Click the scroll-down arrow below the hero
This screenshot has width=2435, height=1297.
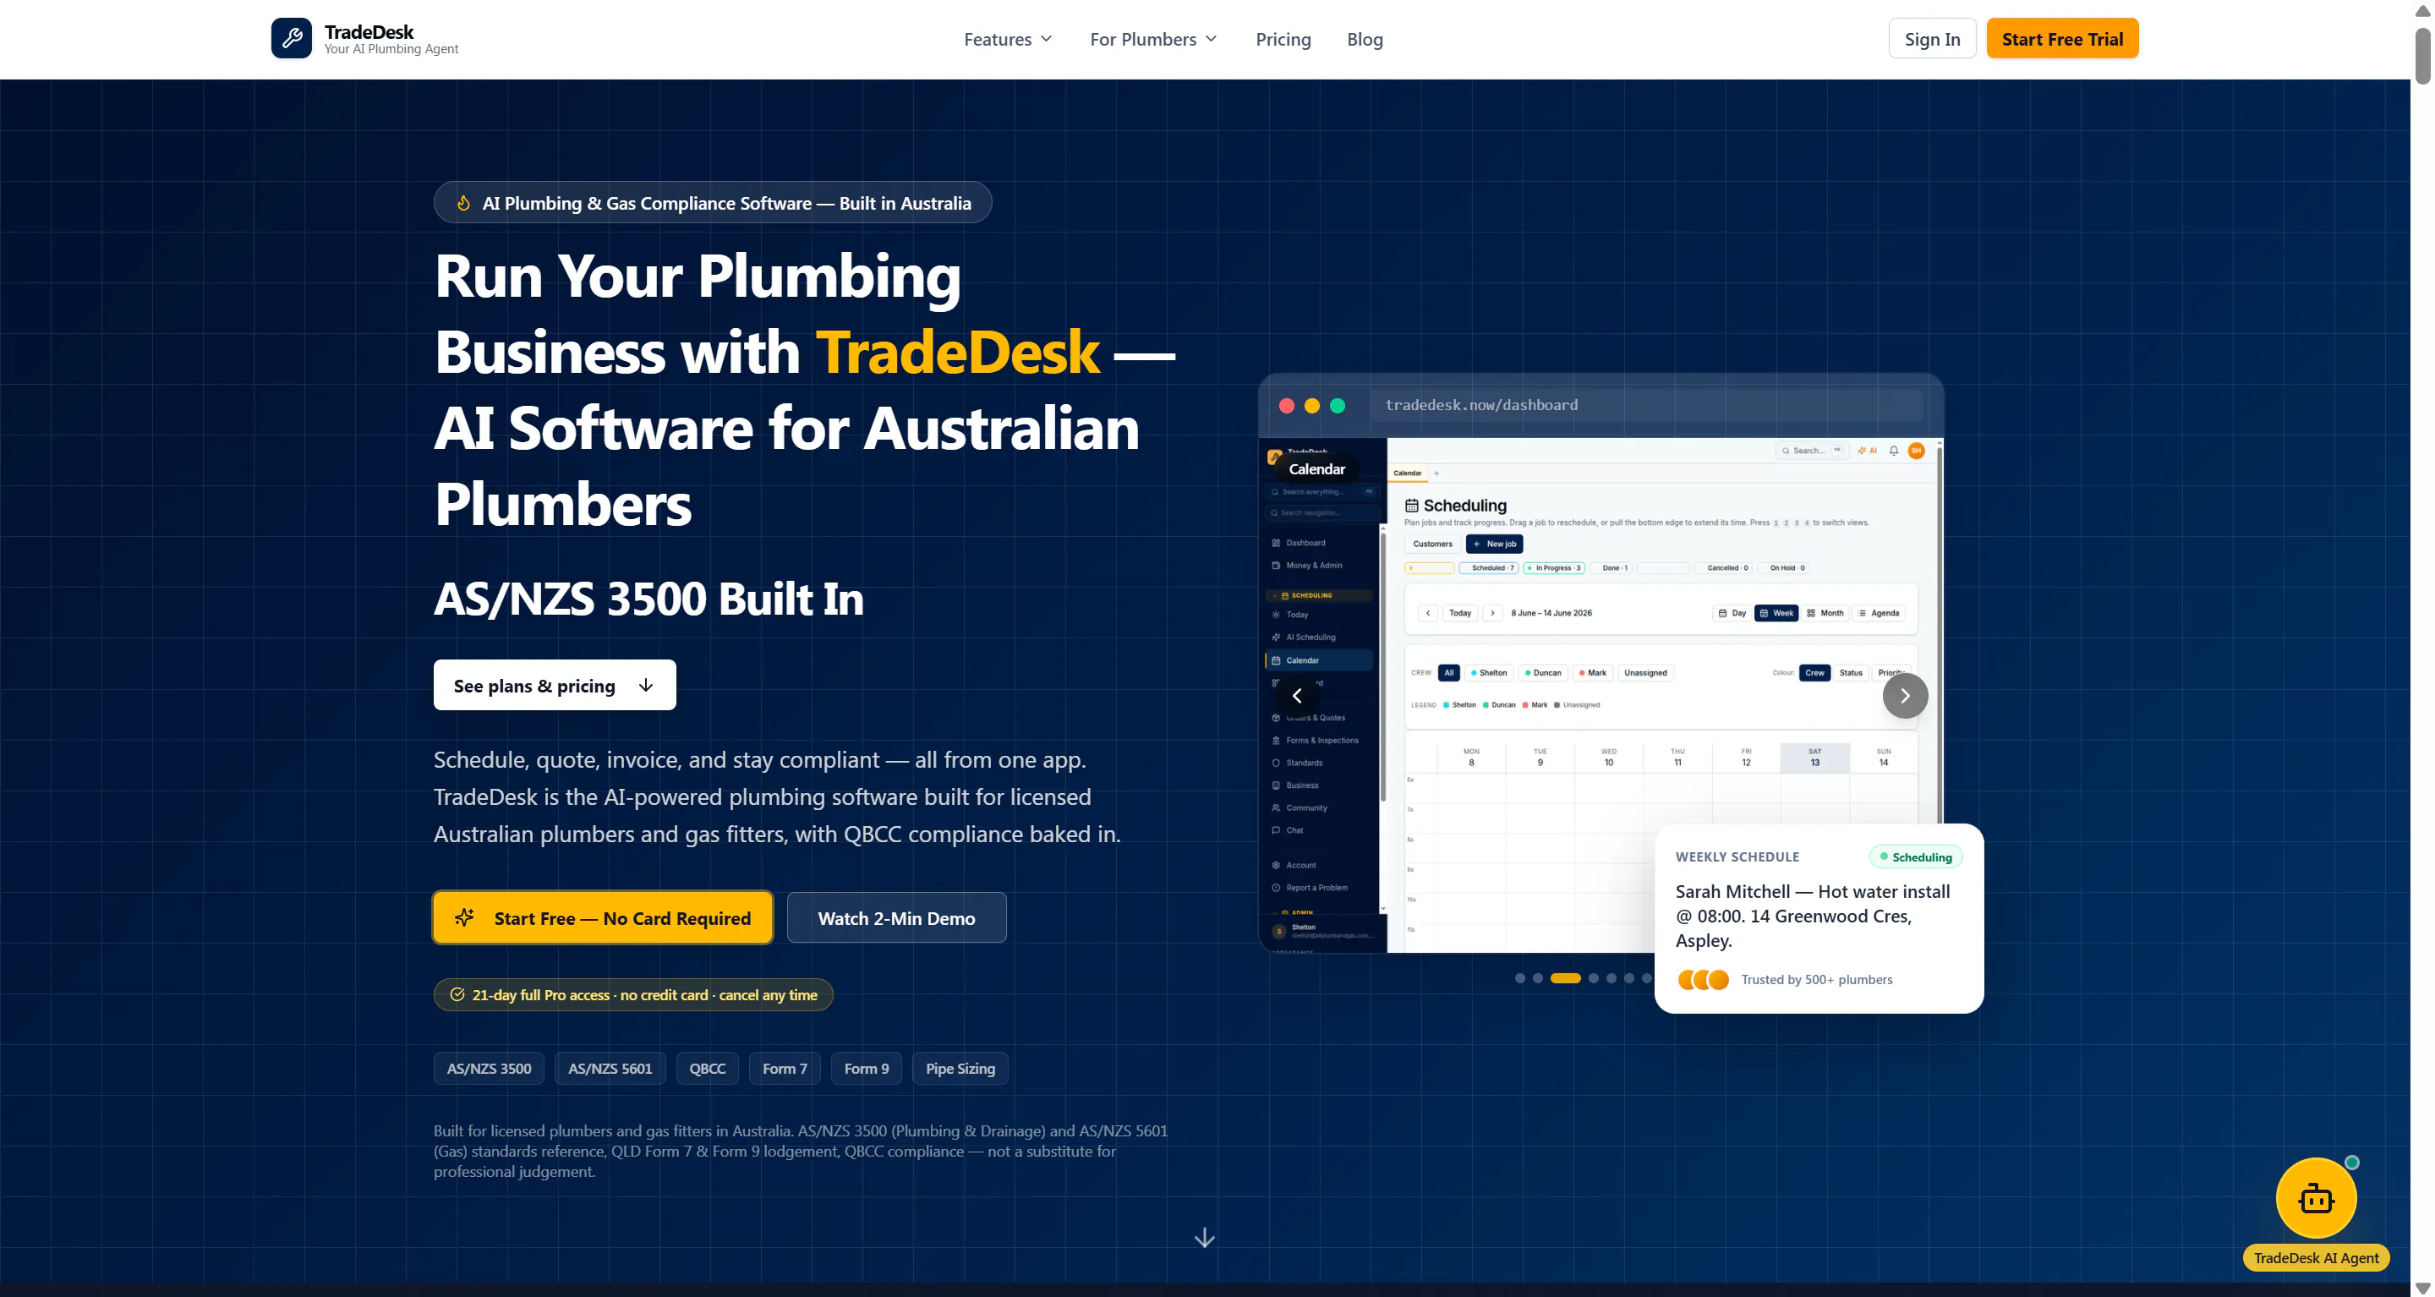pos(1204,1238)
